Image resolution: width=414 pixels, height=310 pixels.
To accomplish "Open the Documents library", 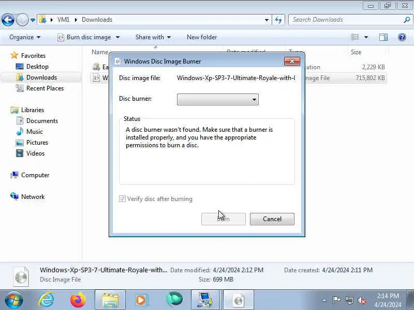I will [42, 120].
